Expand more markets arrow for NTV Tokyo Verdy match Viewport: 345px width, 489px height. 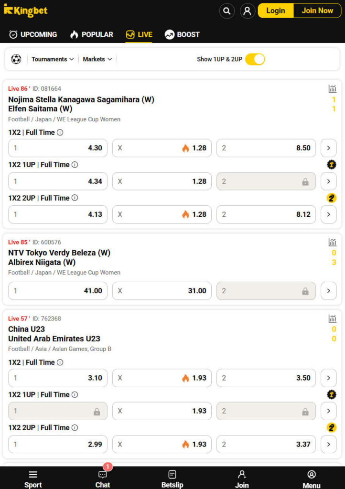(x=328, y=291)
